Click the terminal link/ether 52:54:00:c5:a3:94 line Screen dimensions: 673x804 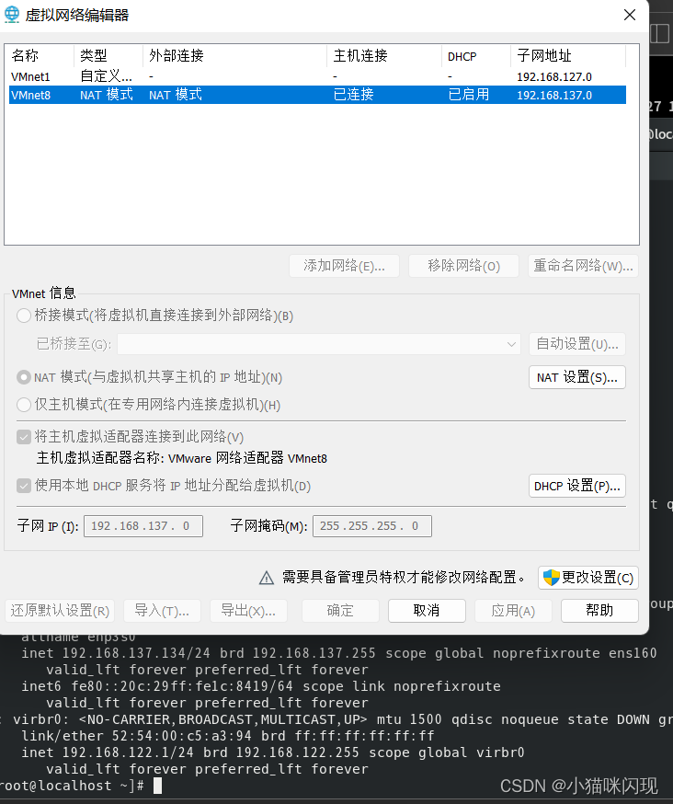(228, 736)
